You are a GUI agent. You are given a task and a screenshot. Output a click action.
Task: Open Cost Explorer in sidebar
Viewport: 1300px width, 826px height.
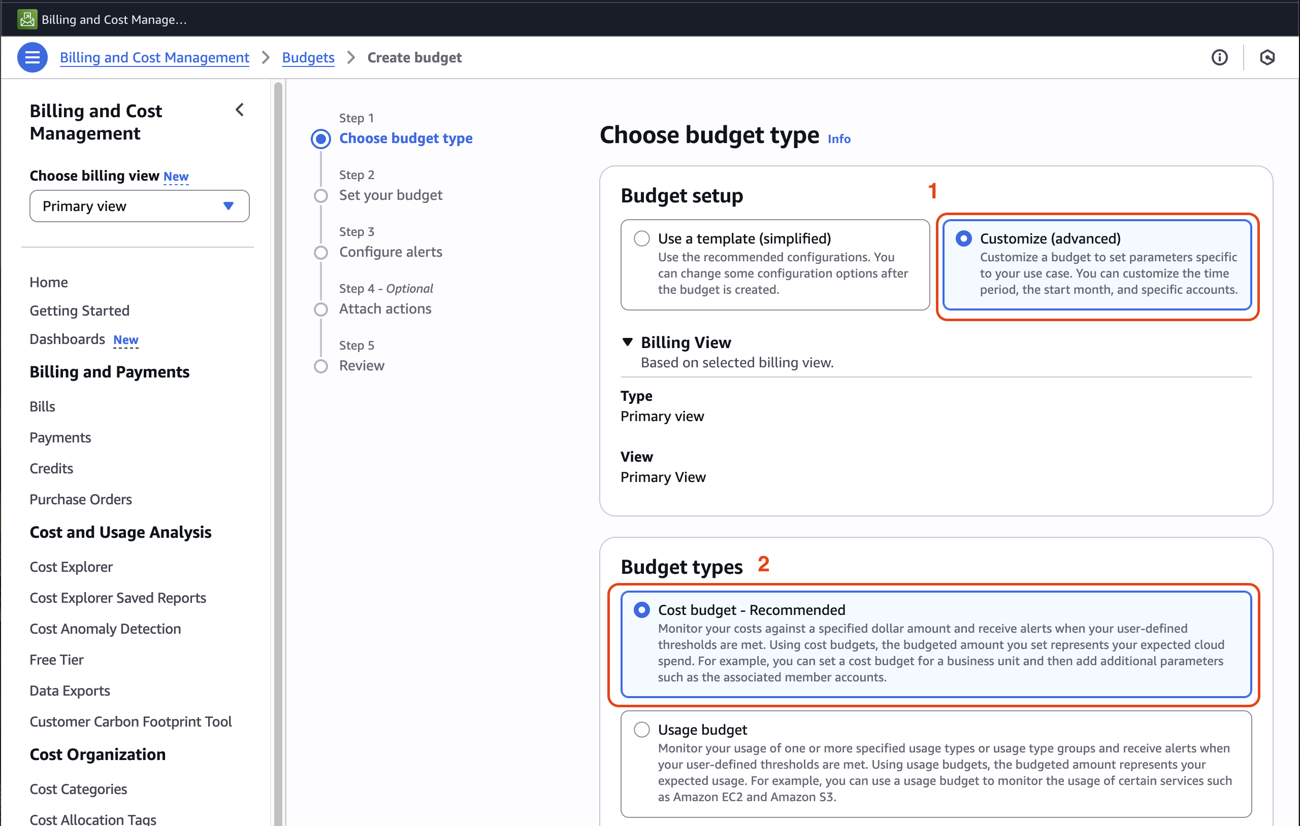point(71,567)
